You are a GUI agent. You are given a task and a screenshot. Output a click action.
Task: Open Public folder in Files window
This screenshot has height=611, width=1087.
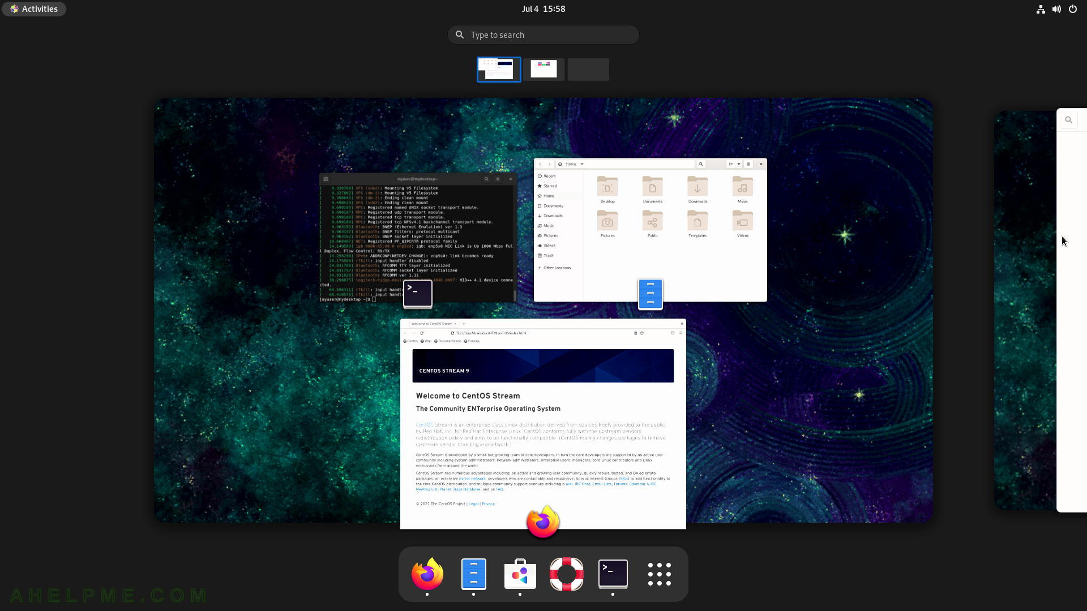click(652, 223)
